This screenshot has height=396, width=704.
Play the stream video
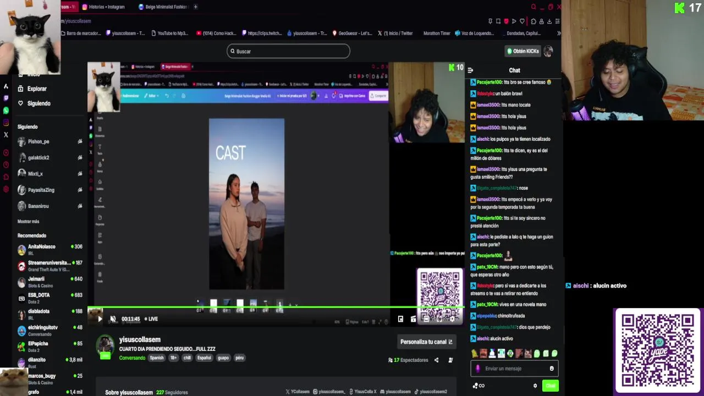tap(100, 319)
